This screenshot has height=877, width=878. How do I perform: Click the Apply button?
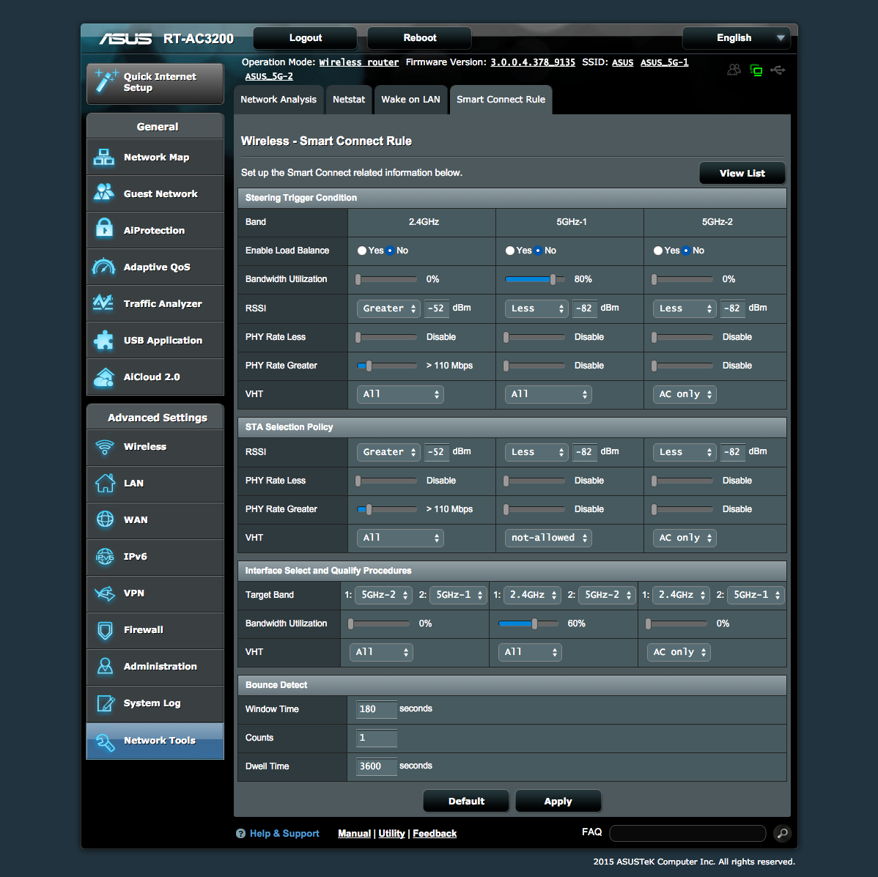[x=558, y=801]
